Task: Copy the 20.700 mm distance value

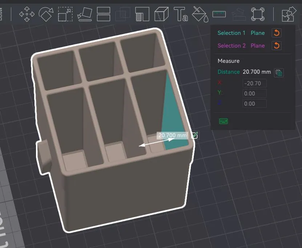Action: tap(278, 72)
